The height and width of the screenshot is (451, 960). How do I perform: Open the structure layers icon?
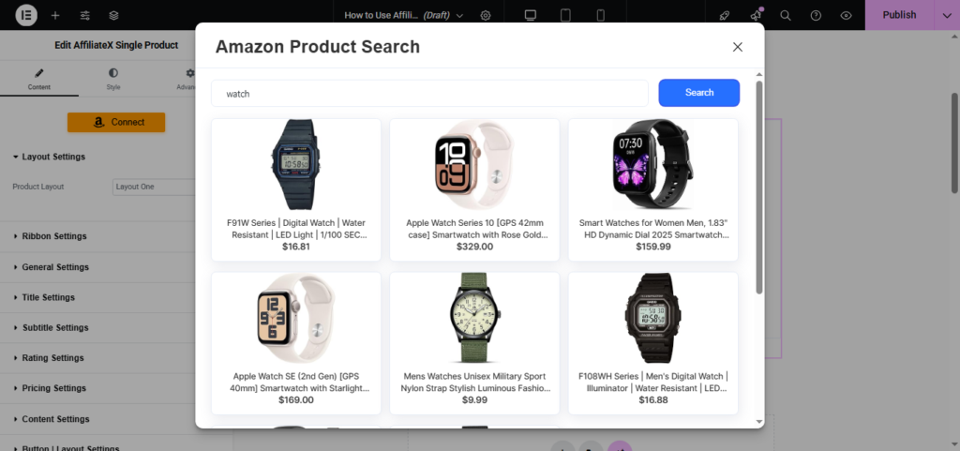113,15
